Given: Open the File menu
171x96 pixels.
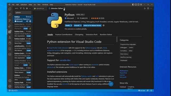Looking at the screenshot, I should [13, 5].
